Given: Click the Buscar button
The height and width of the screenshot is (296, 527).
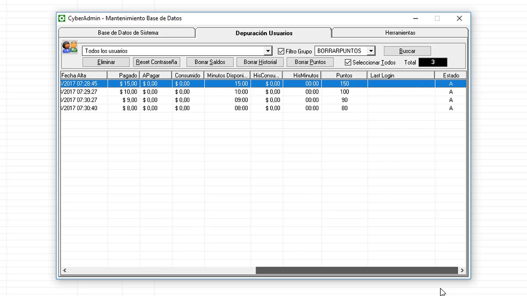Looking at the screenshot, I should coord(407,51).
